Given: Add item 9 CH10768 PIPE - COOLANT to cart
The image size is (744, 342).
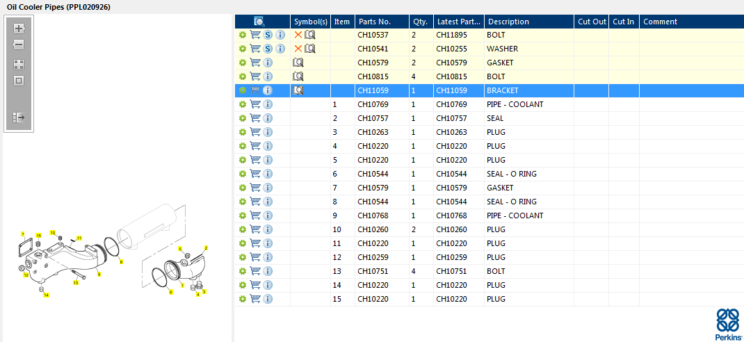Looking at the screenshot, I should [255, 215].
